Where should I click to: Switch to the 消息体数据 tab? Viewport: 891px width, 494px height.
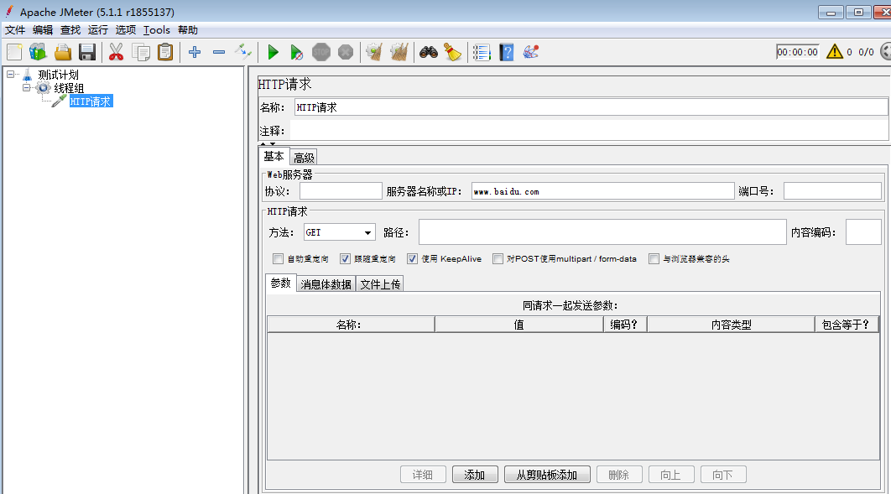[326, 284]
